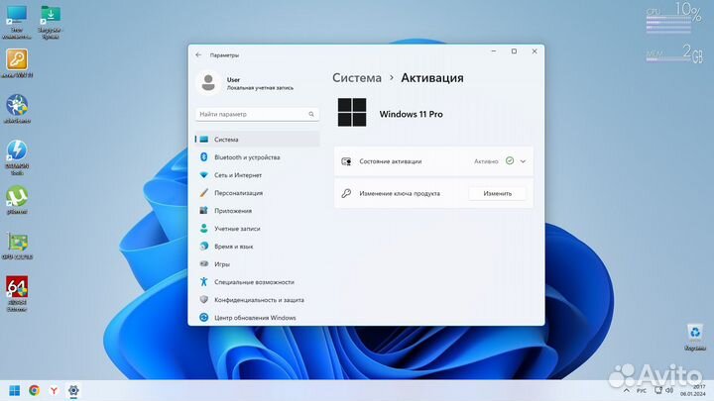Select the orange key desktop icon

[x=17, y=63]
